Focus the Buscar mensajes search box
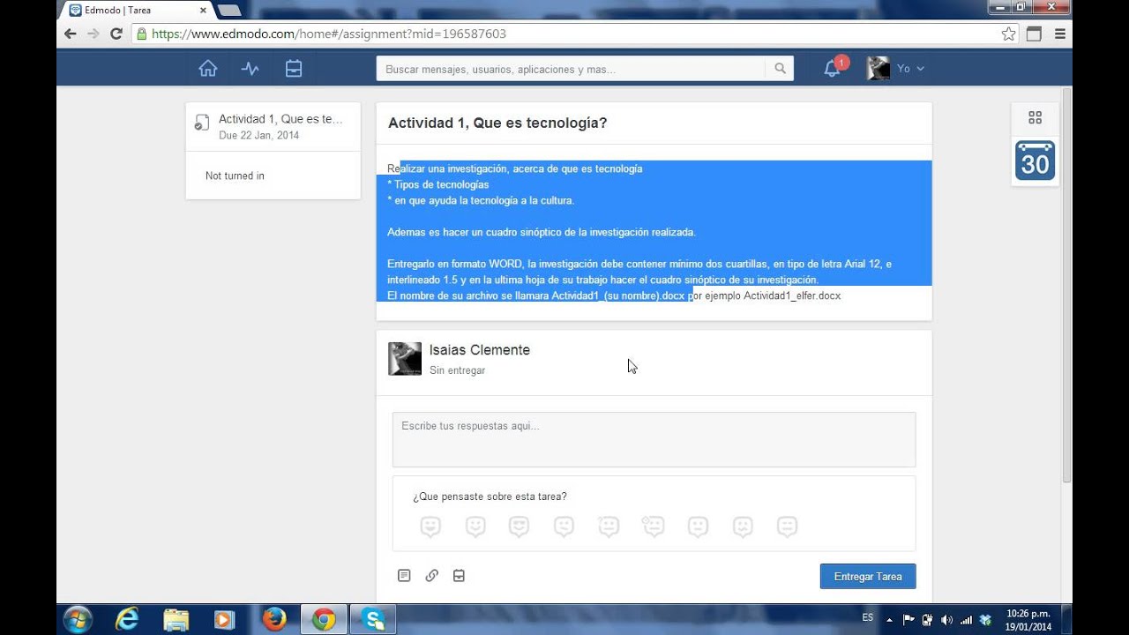Screen dimensions: 1129x635 pyautogui.click(x=571, y=69)
